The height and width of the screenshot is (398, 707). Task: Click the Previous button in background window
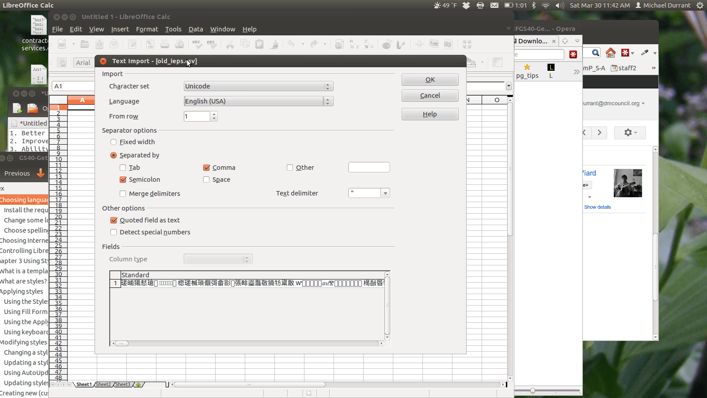(17, 173)
